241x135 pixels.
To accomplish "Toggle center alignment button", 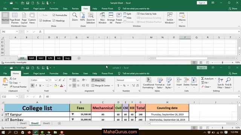I will coord(74,85).
